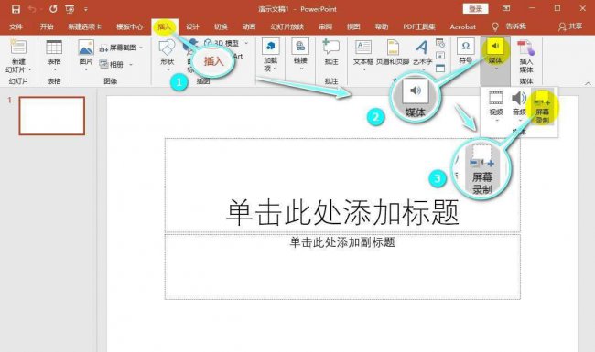Open the customize quick access toolbar arrow
The width and height of the screenshot is (595, 352).
86,9
